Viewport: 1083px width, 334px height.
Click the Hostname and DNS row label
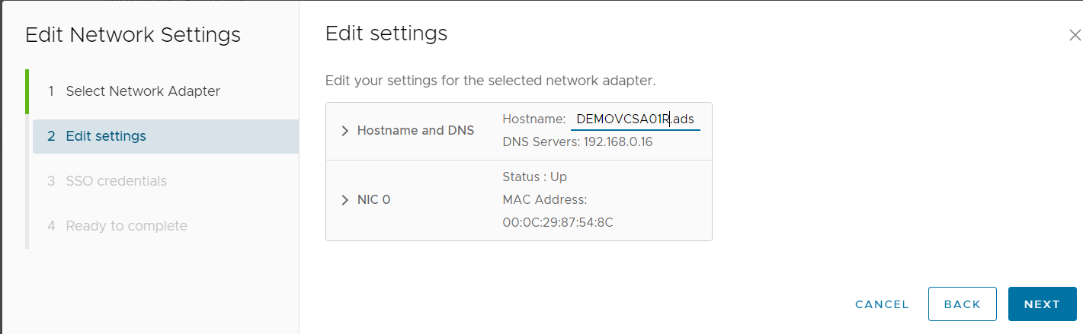click(x=415, y=131)
